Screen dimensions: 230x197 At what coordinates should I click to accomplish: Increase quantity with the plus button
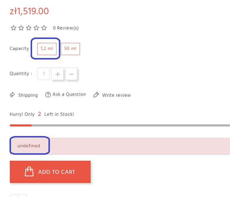(x=58, y=74)
